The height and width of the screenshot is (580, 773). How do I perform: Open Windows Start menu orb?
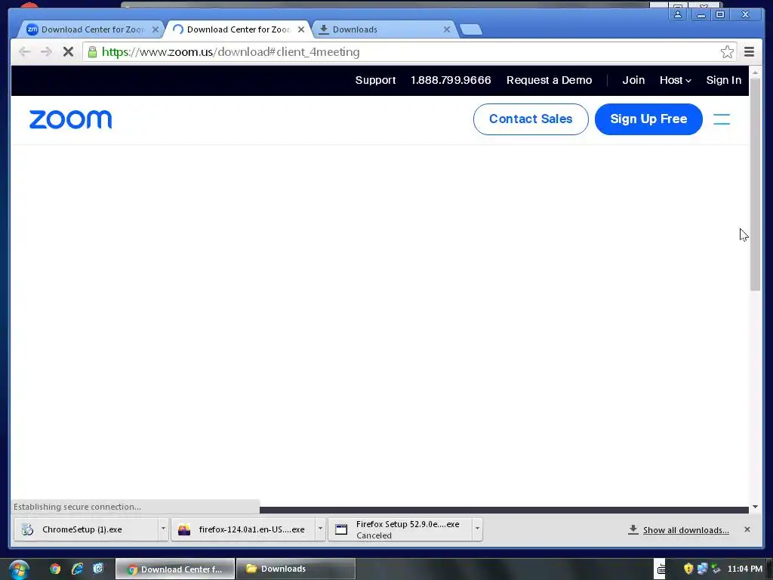coord(19,569)
